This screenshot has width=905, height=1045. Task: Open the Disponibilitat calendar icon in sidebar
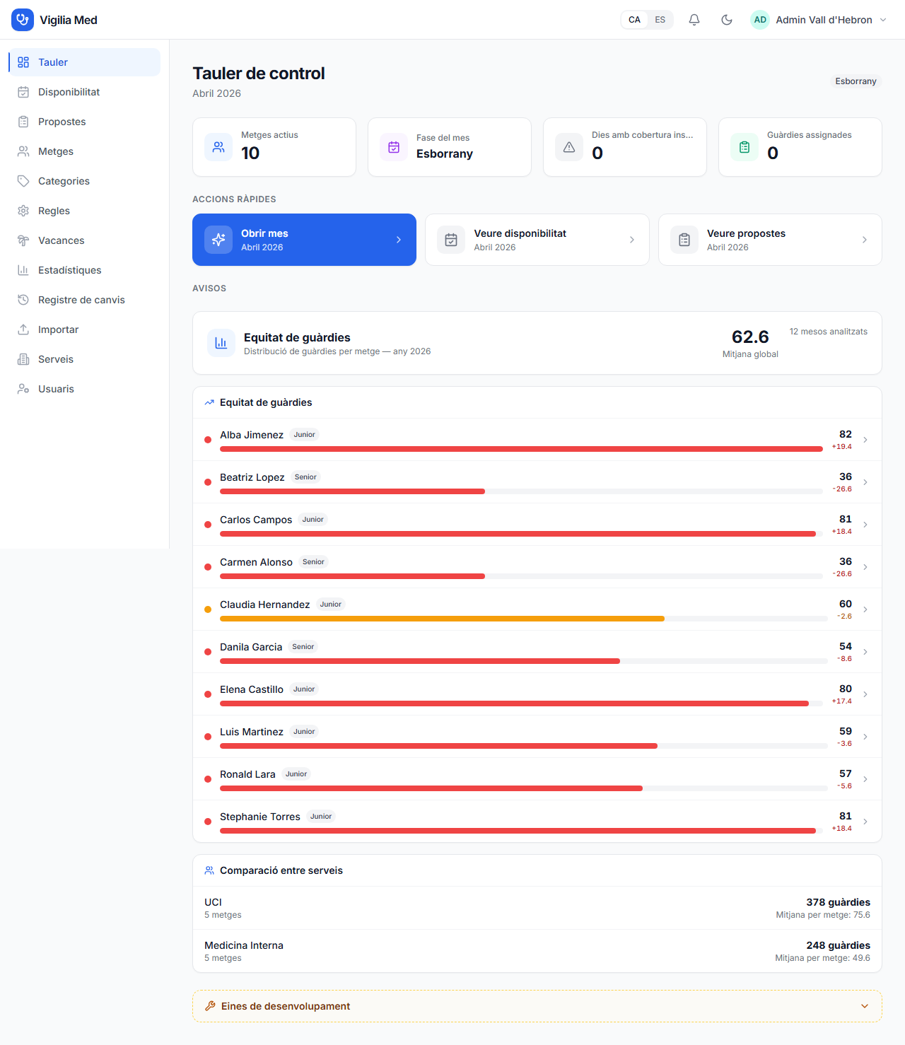[23, 91]
